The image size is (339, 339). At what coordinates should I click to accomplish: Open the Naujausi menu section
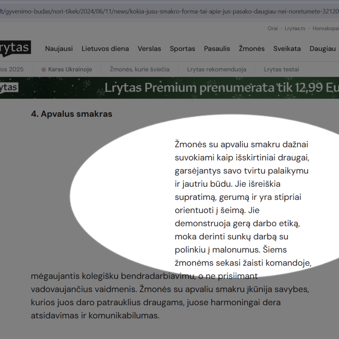click(59, 49)
